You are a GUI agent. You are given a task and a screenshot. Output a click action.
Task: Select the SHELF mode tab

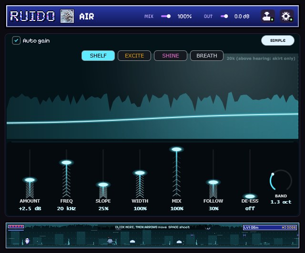click(98, 56)
